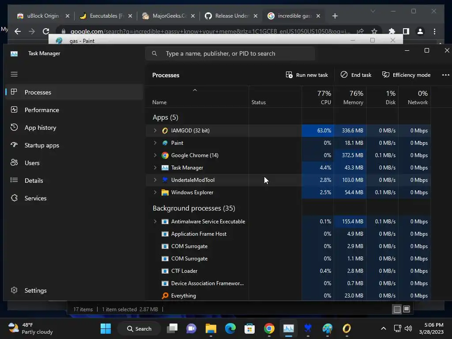The width and height of the screenshot is (452, 339).
Task: Expand the Google Chrome (14) process group
Action: [155, 155]
